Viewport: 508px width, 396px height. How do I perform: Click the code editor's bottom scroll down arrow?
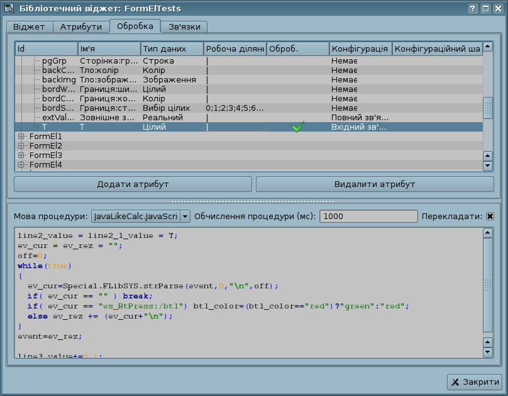[x=487, y=353]
